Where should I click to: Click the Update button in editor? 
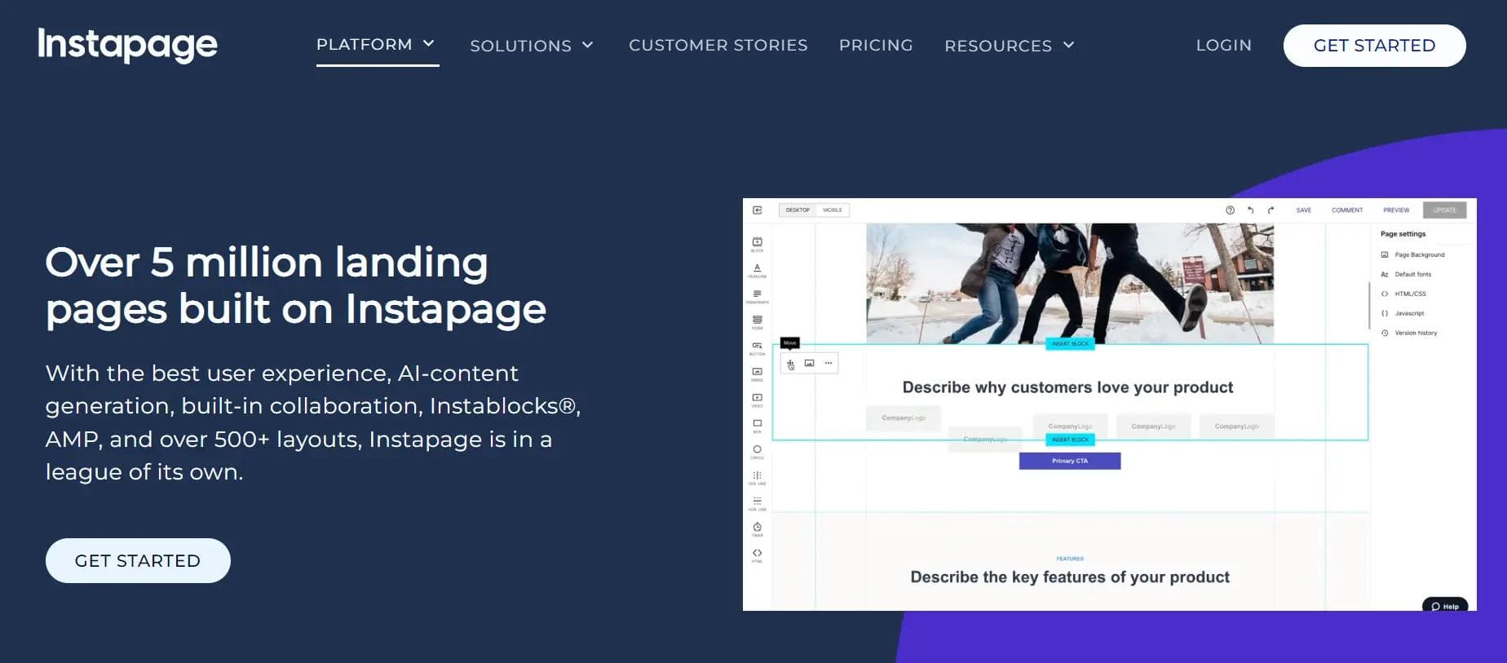pos(1444,210)
